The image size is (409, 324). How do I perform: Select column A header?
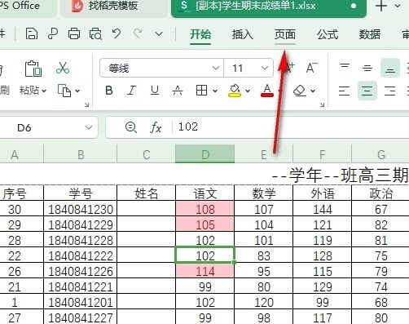(22, 154)
